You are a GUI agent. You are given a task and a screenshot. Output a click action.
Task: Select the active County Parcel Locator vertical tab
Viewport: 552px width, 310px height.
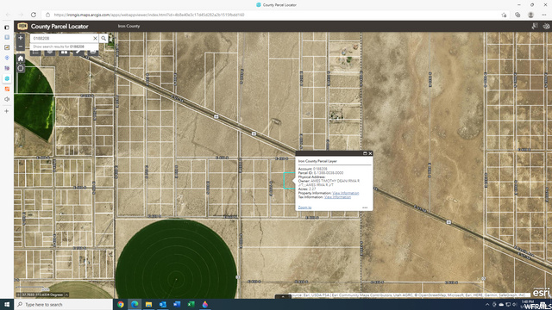(x=7, y=78)
